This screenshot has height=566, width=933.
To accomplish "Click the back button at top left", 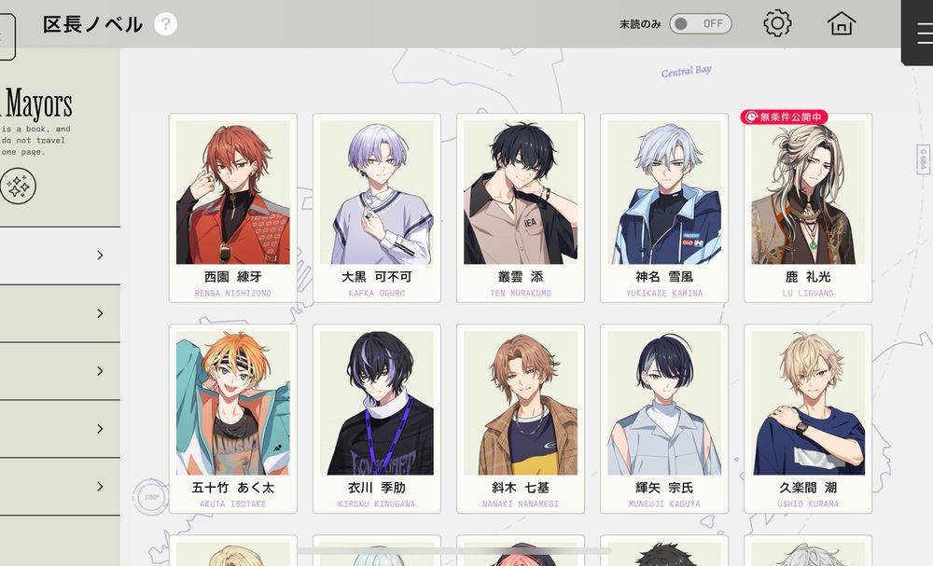I will (x=7, y=36).
